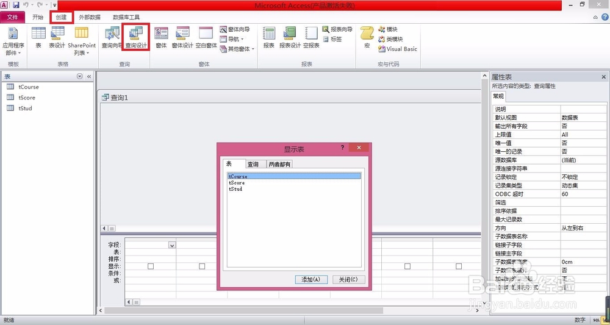
Task: Select the 表 tab in 显示表 dialog
Action: click(234, 163)
